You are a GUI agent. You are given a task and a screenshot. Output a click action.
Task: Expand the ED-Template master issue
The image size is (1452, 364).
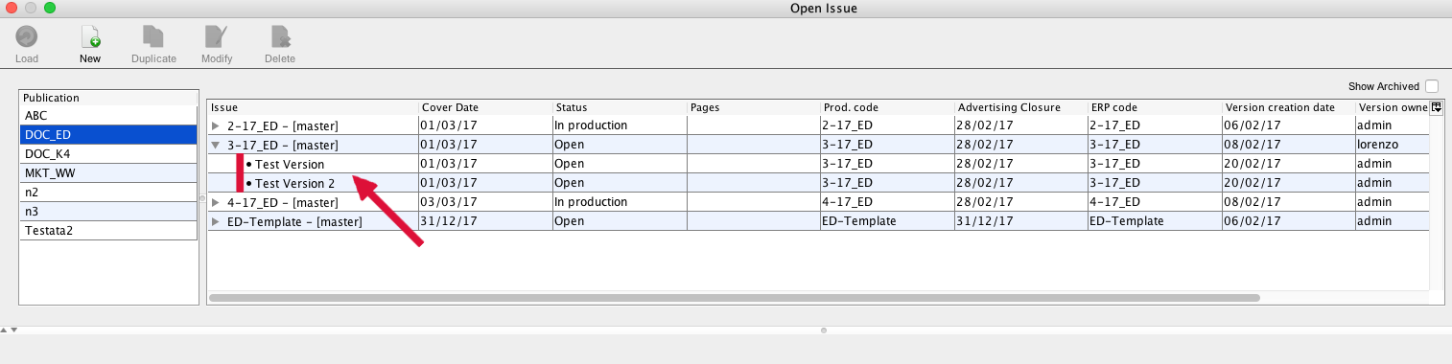(216, 221)
